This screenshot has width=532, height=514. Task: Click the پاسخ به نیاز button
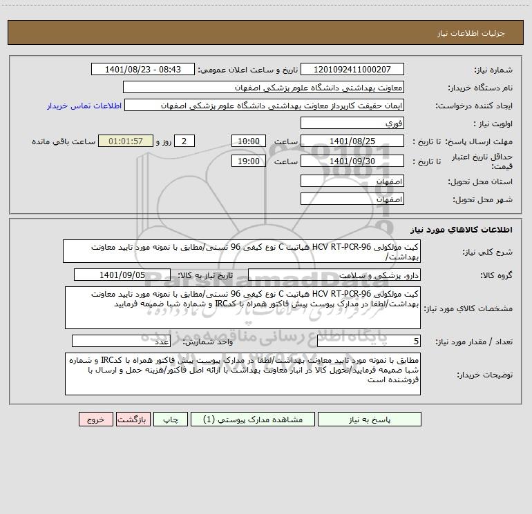370,419
